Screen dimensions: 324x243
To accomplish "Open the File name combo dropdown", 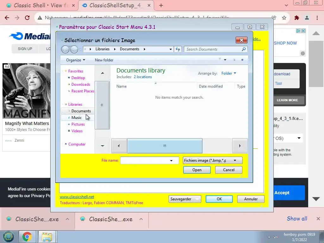I will coord(171,160).
